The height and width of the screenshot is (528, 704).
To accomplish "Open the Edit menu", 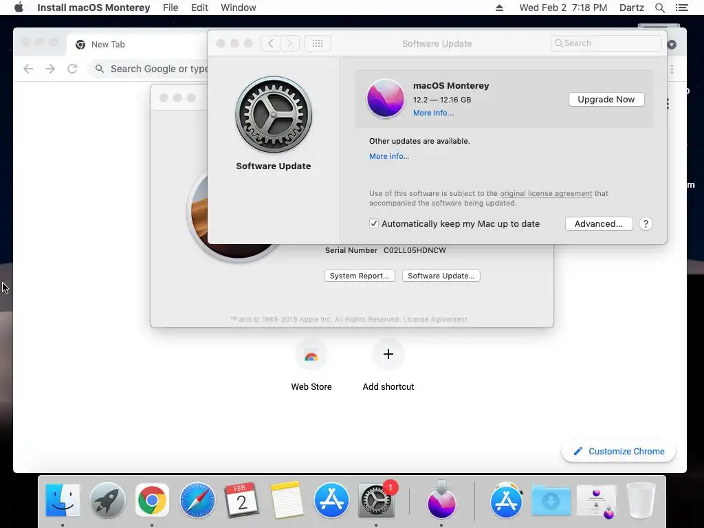I will point(199,8).
